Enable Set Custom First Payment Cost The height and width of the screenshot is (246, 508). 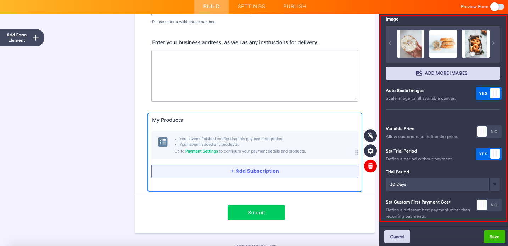489,205
